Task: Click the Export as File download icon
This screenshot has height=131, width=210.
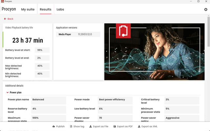Action: click(91, 126)
